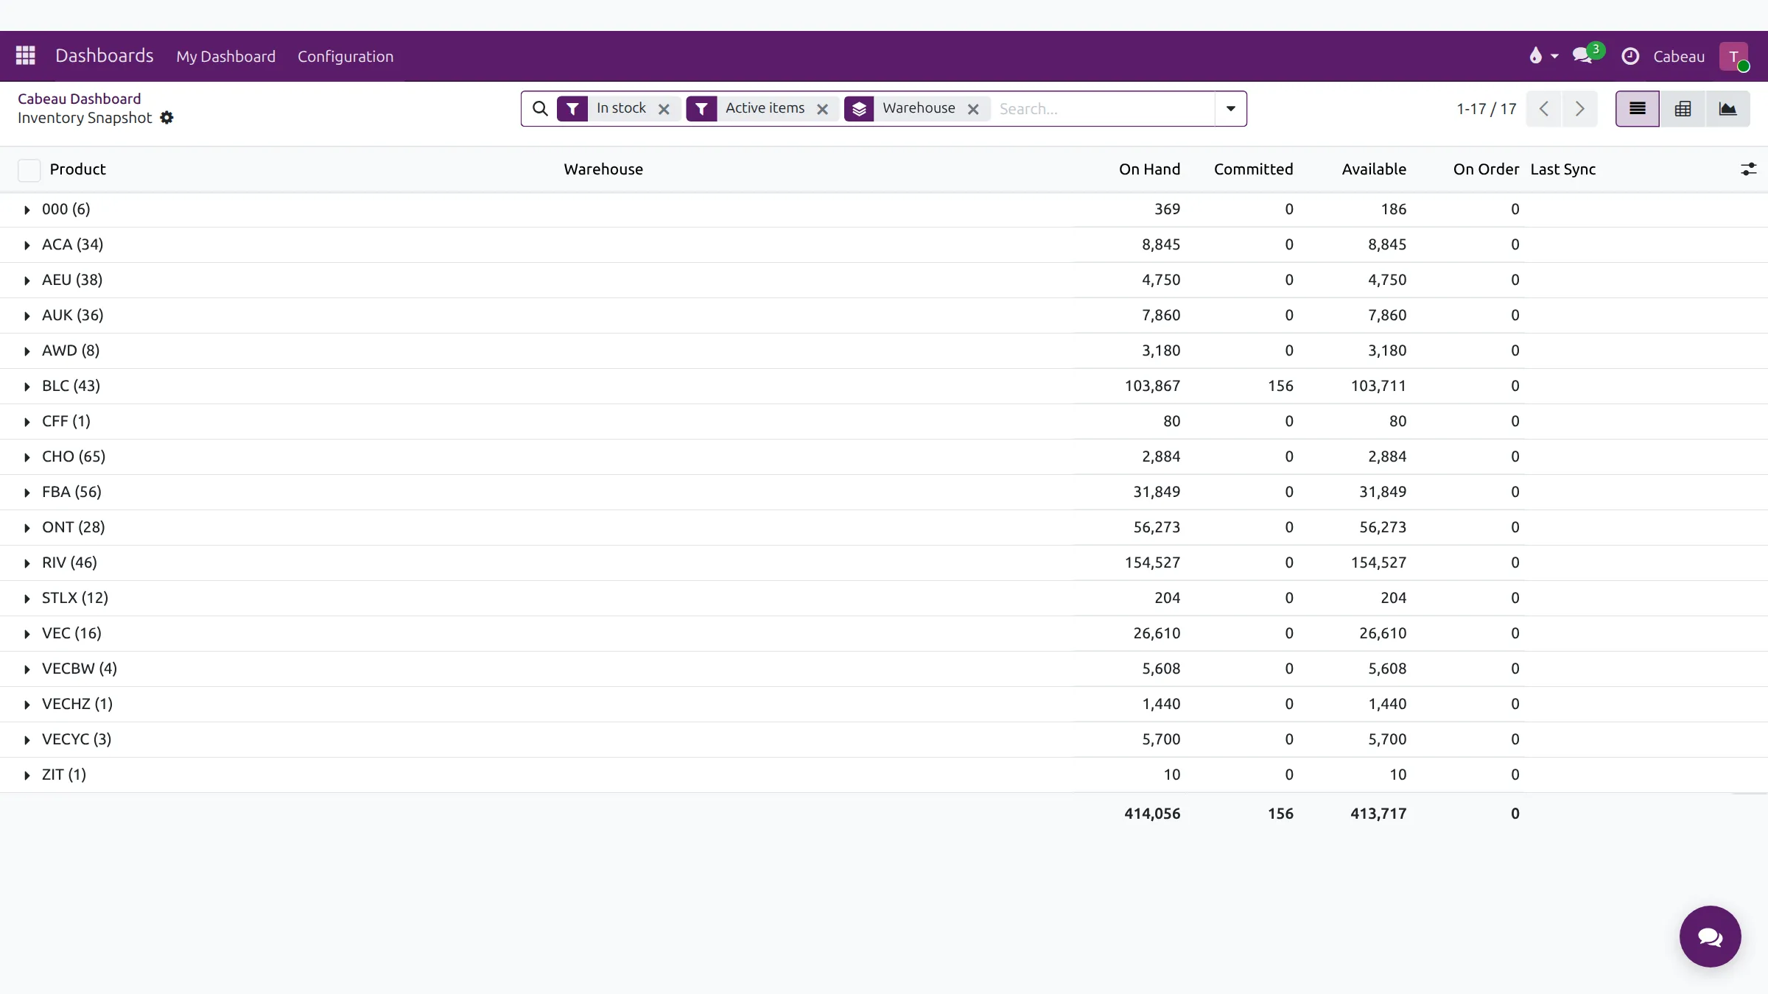Switch to graph view
This screenshot has width=1768, height=994.
tap(1727, 109)
